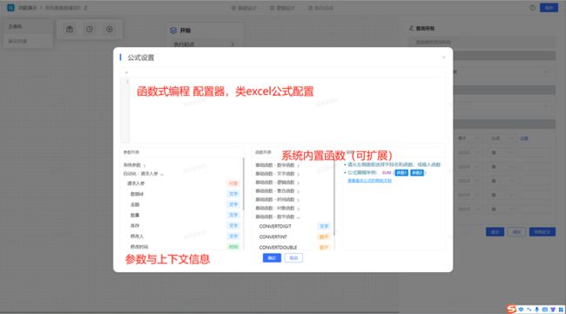
Task: Open the formula documentation link in help panel
Action: pos(369,181)
